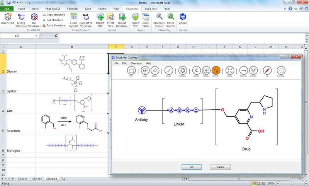Expand the formula bar chevron
This screenshot has height=186, width=309.
click(307, 36)
